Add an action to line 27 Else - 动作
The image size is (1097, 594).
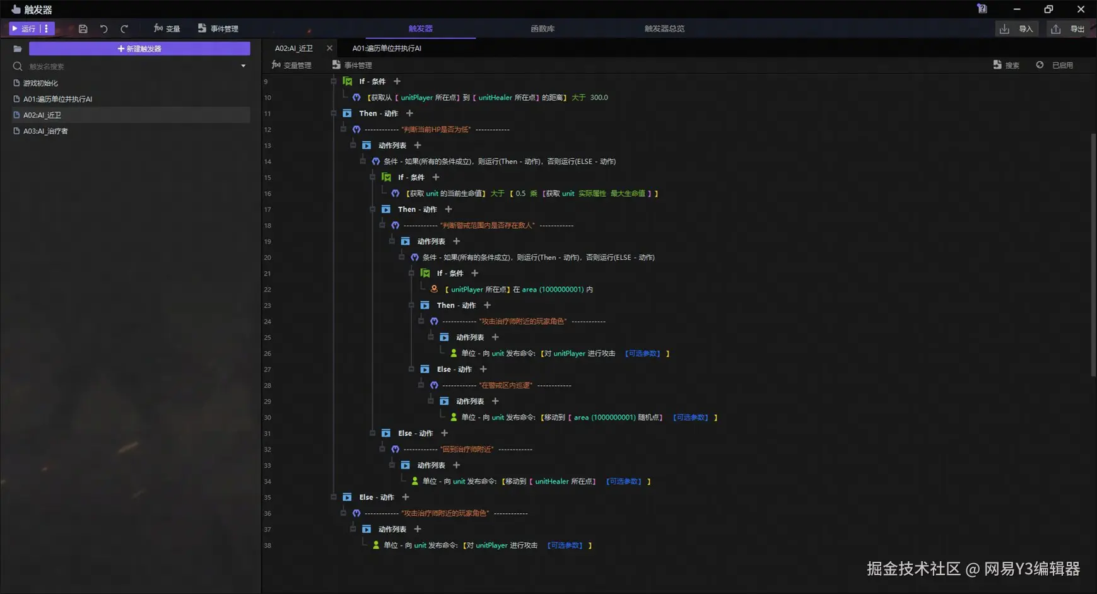coord(483,370)
